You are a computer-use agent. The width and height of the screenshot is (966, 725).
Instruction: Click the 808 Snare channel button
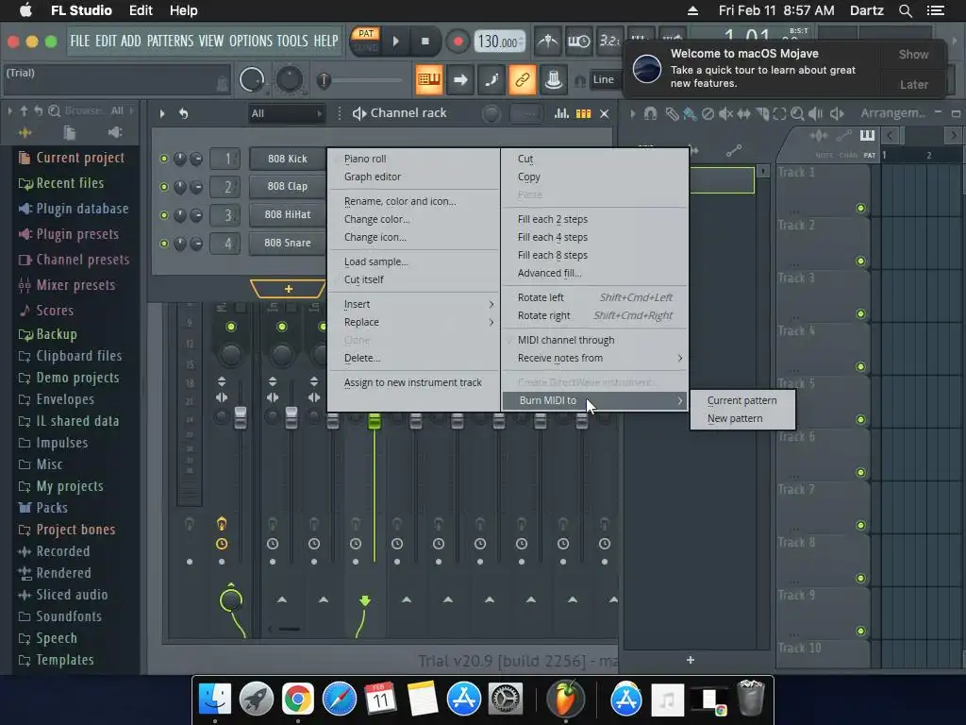(287, 243)
